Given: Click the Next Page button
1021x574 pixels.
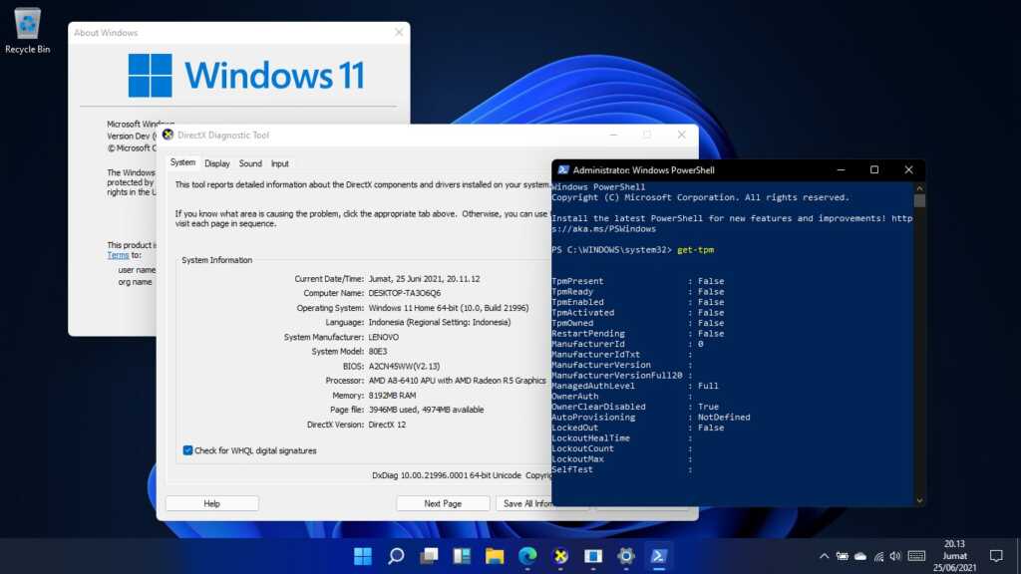Looking at the screenshot, I should pyautogui.click(x=443, y=503).
